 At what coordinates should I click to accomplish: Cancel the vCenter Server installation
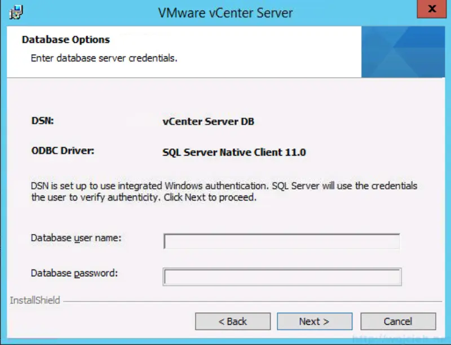(398, 321)
